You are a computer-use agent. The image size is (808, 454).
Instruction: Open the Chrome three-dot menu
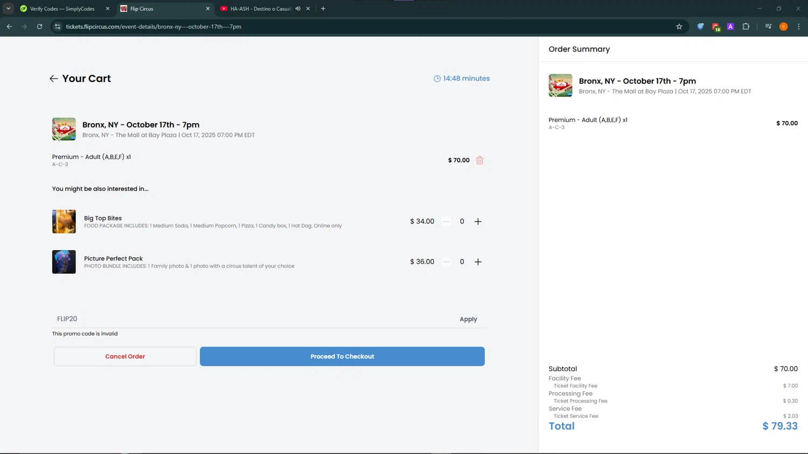(x=799, y=26)
